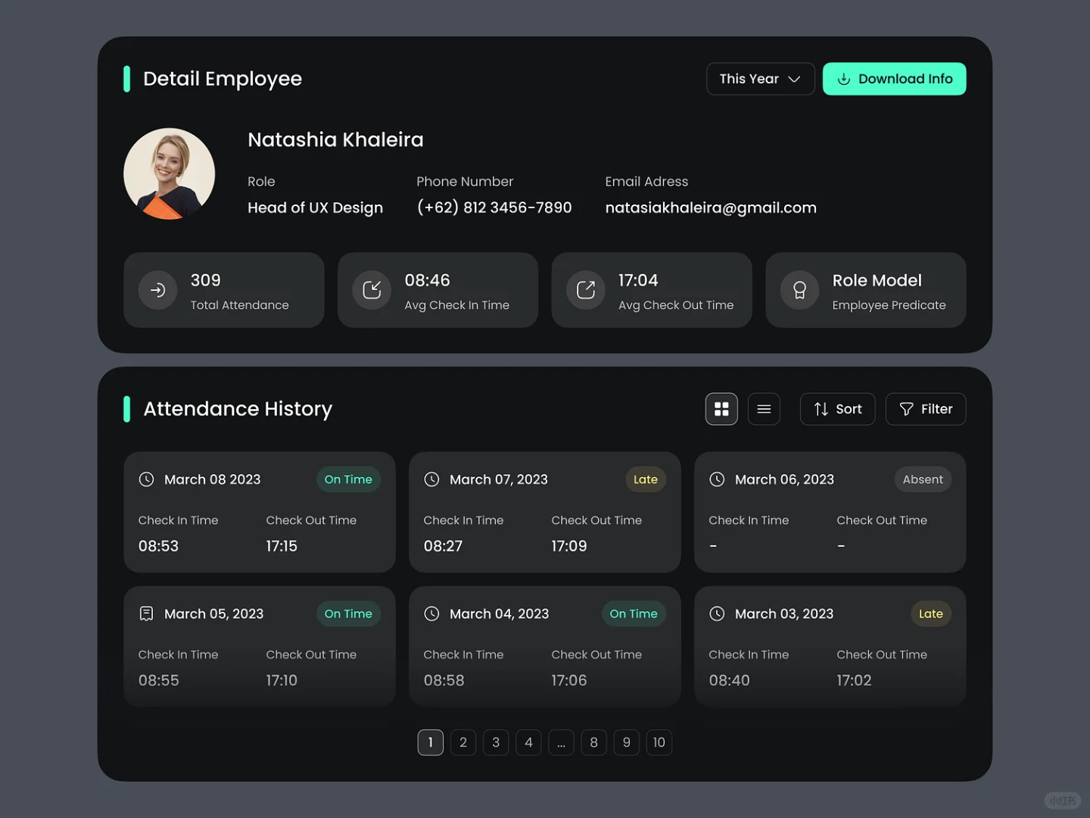The image size is (1090, 818).
Task: Click Natashia Khaleira's profile photo
Action: pos(170,173)
